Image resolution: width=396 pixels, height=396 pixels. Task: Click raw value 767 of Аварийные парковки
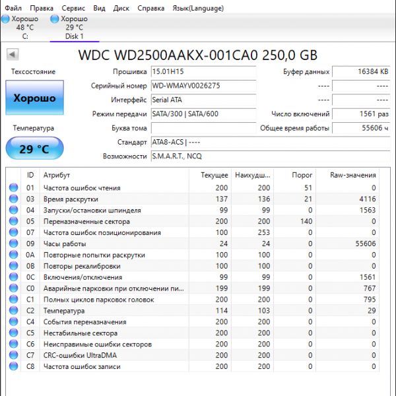pyautogui.click(x=370, y=288)
